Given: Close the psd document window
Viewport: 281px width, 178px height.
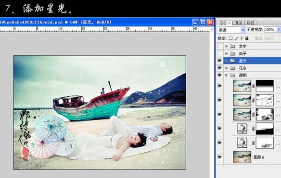Looking at the screenshot, I should point(210,23).
